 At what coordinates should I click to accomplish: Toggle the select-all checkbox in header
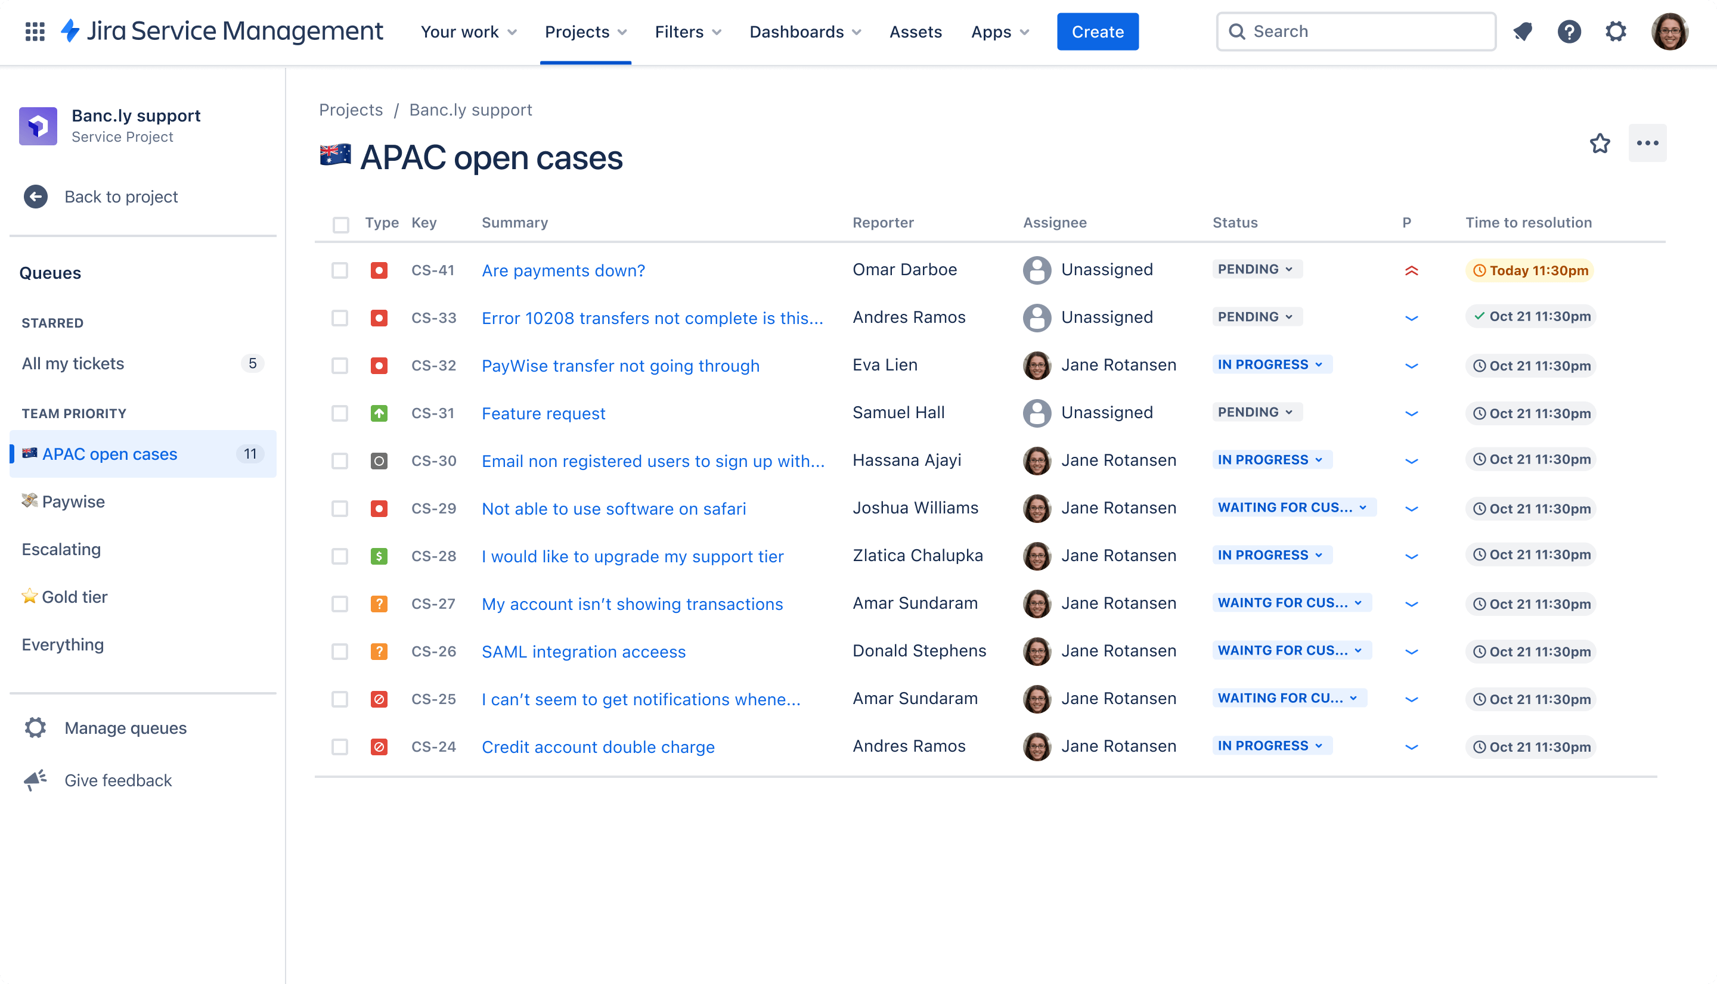coord(341,223)
